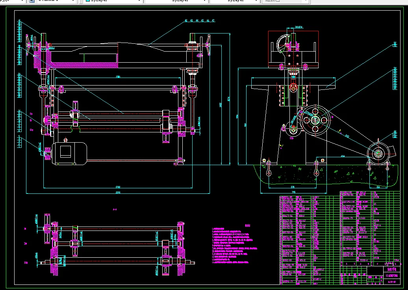Image resolution: width=408 pixels, height=290 pixels.
Task: Select the 1500 dimension text in front view
Action: point(118,77)
